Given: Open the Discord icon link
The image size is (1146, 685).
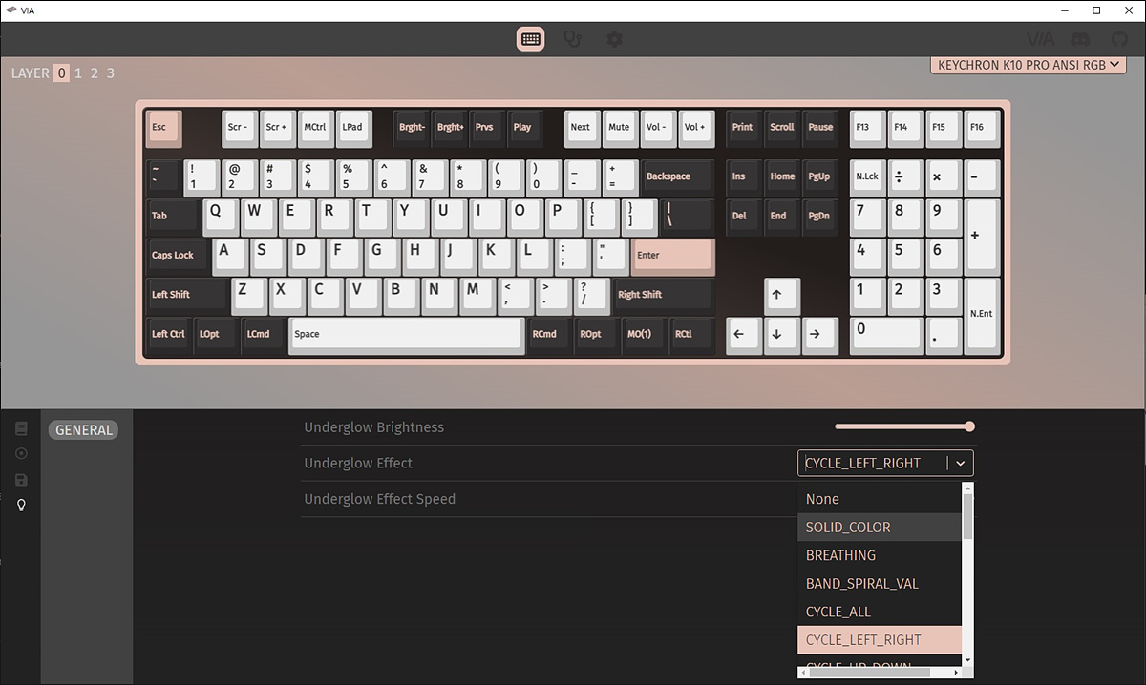Looking at the screenshot, I should pos(1081,39).
